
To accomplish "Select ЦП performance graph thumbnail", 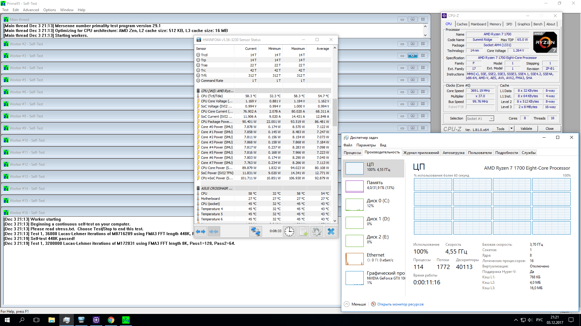I will point(354,168).
